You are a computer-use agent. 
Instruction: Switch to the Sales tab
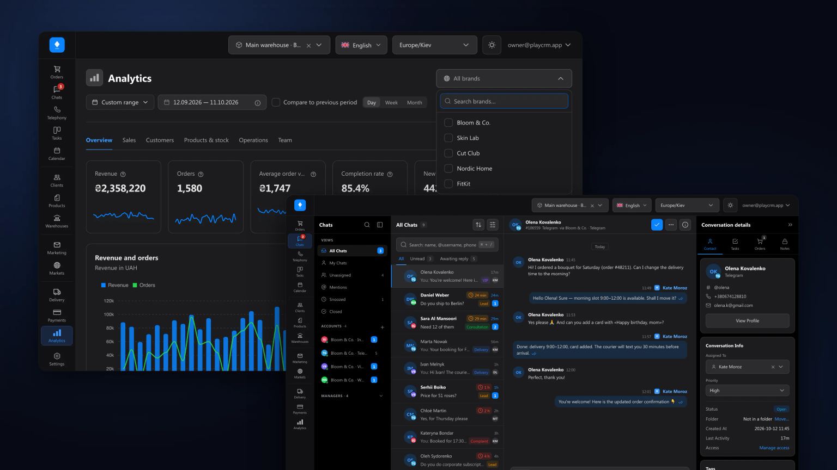[129, 140]
